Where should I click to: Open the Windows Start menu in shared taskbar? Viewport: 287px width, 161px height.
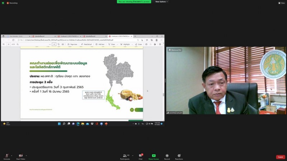[x=59, y=124]
